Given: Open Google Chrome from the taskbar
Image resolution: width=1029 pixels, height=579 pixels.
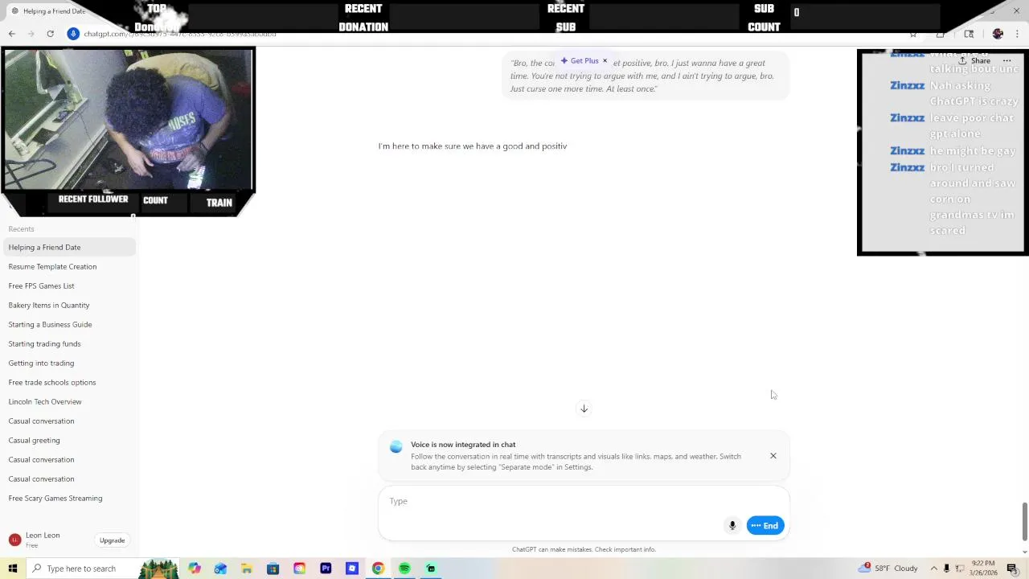Looking at the screenshot, I should tap(378, 569).
